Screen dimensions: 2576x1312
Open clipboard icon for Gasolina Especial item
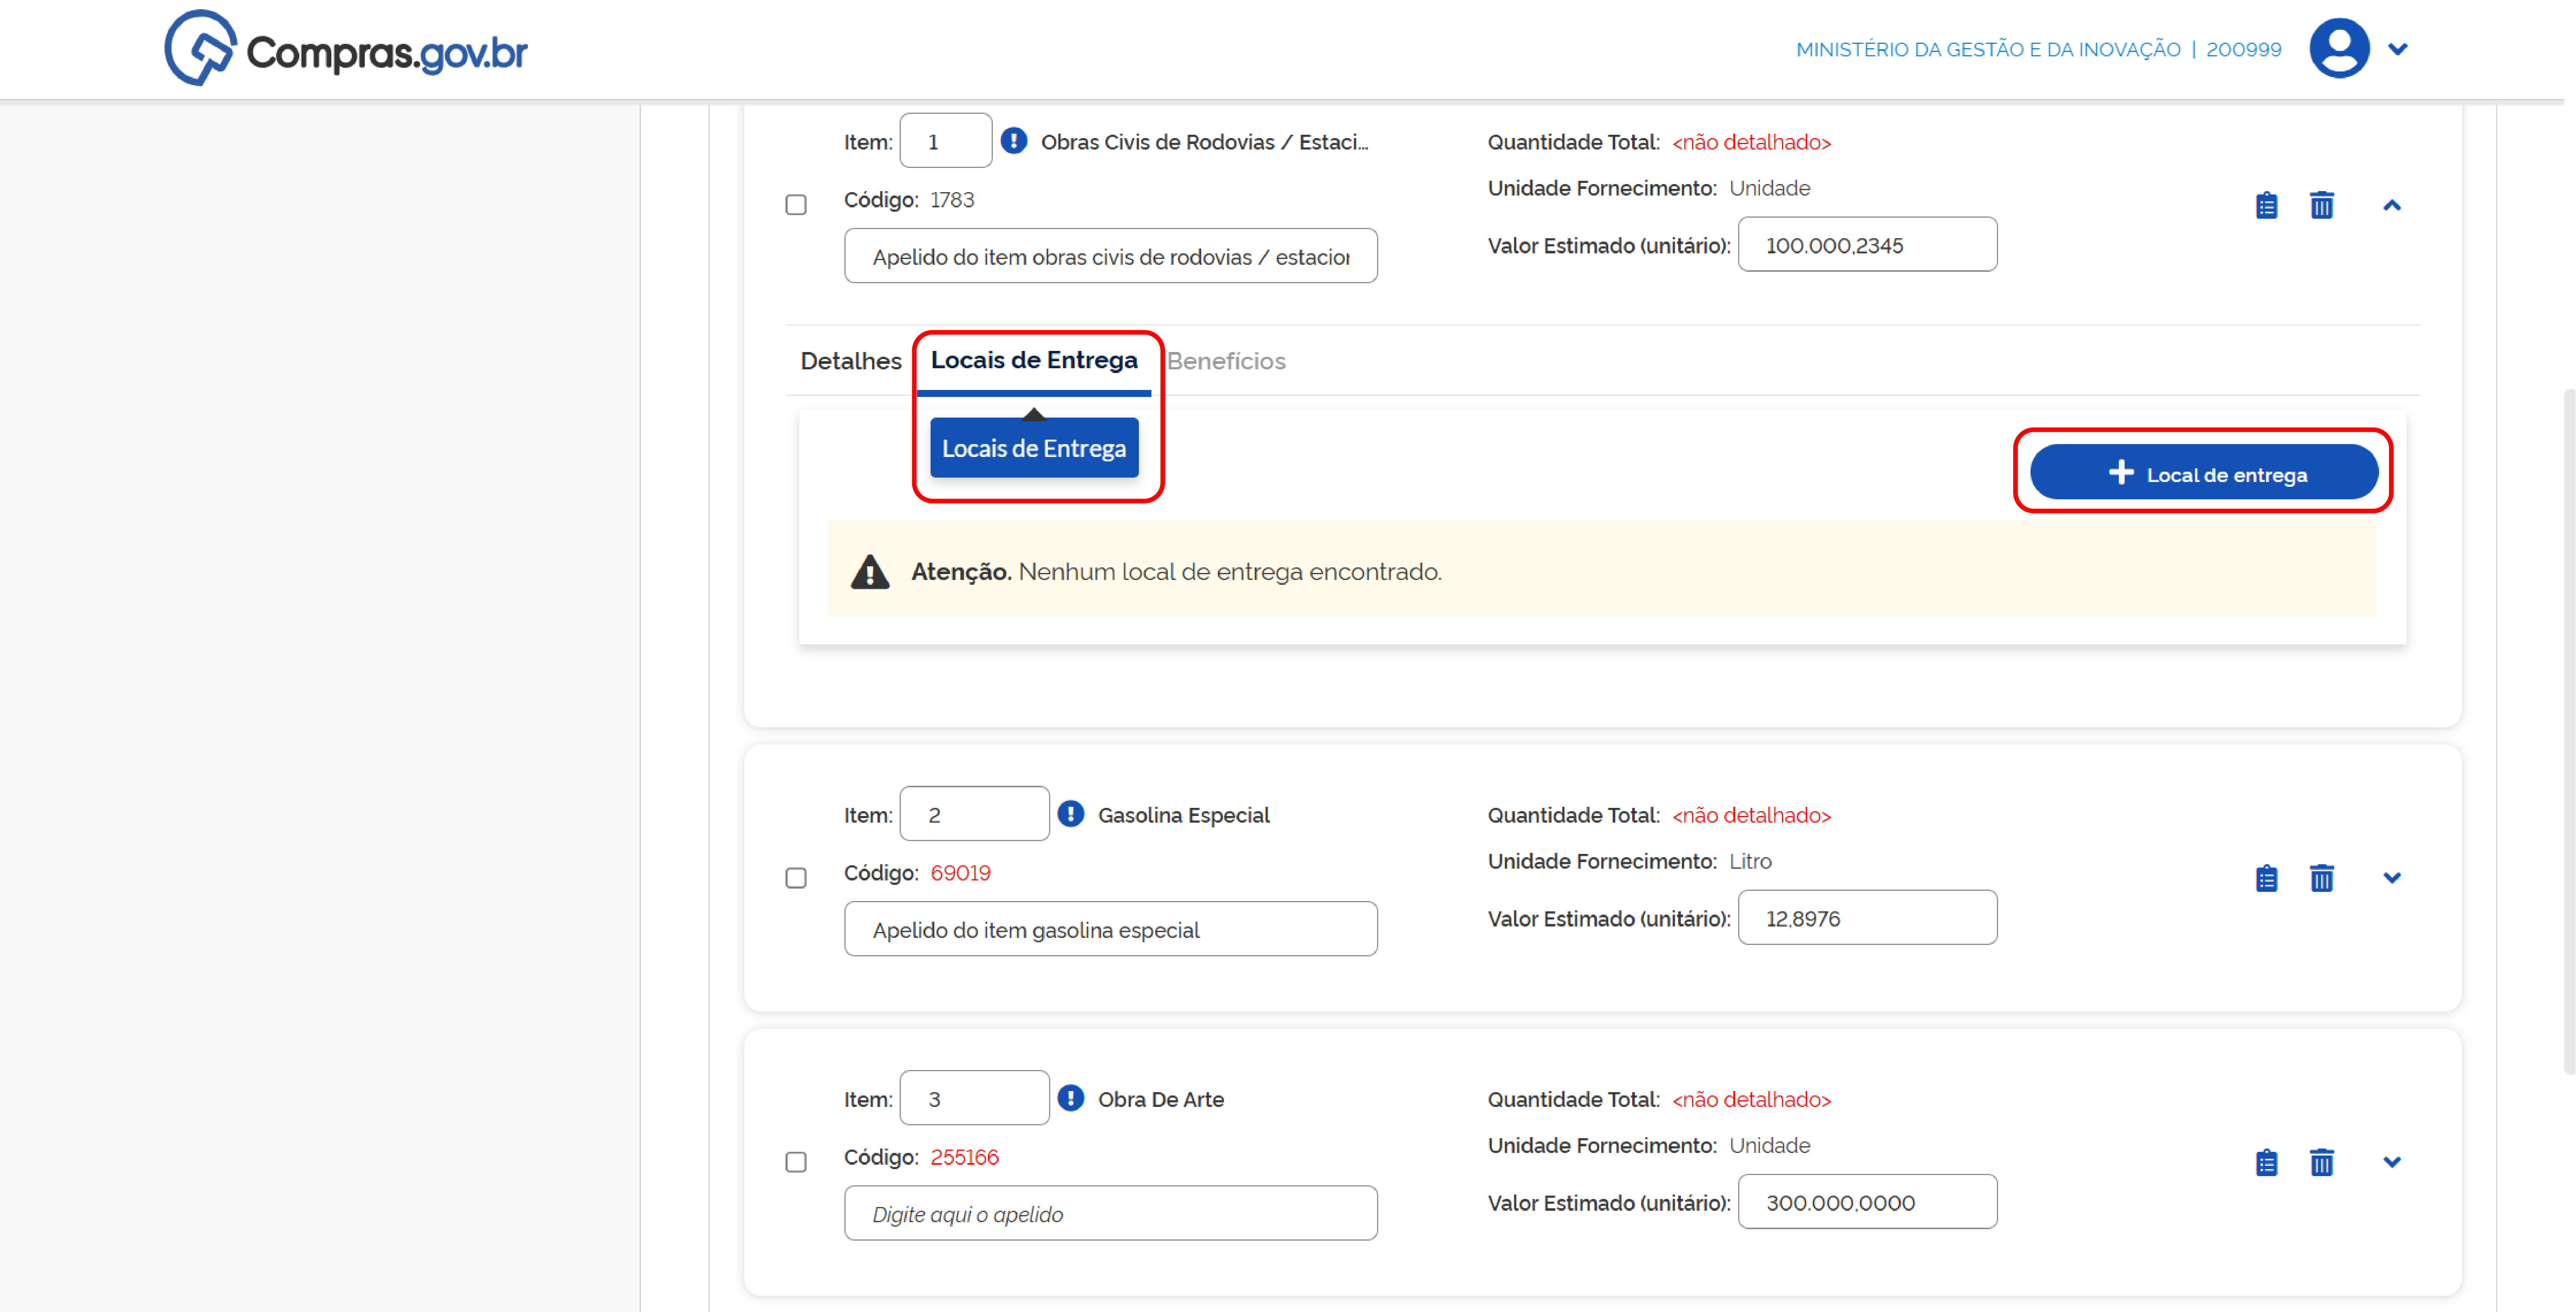(2267, 879)
